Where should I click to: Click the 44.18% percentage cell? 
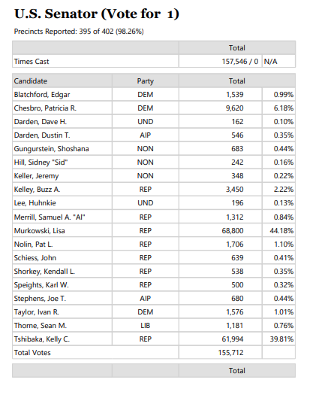278,231
